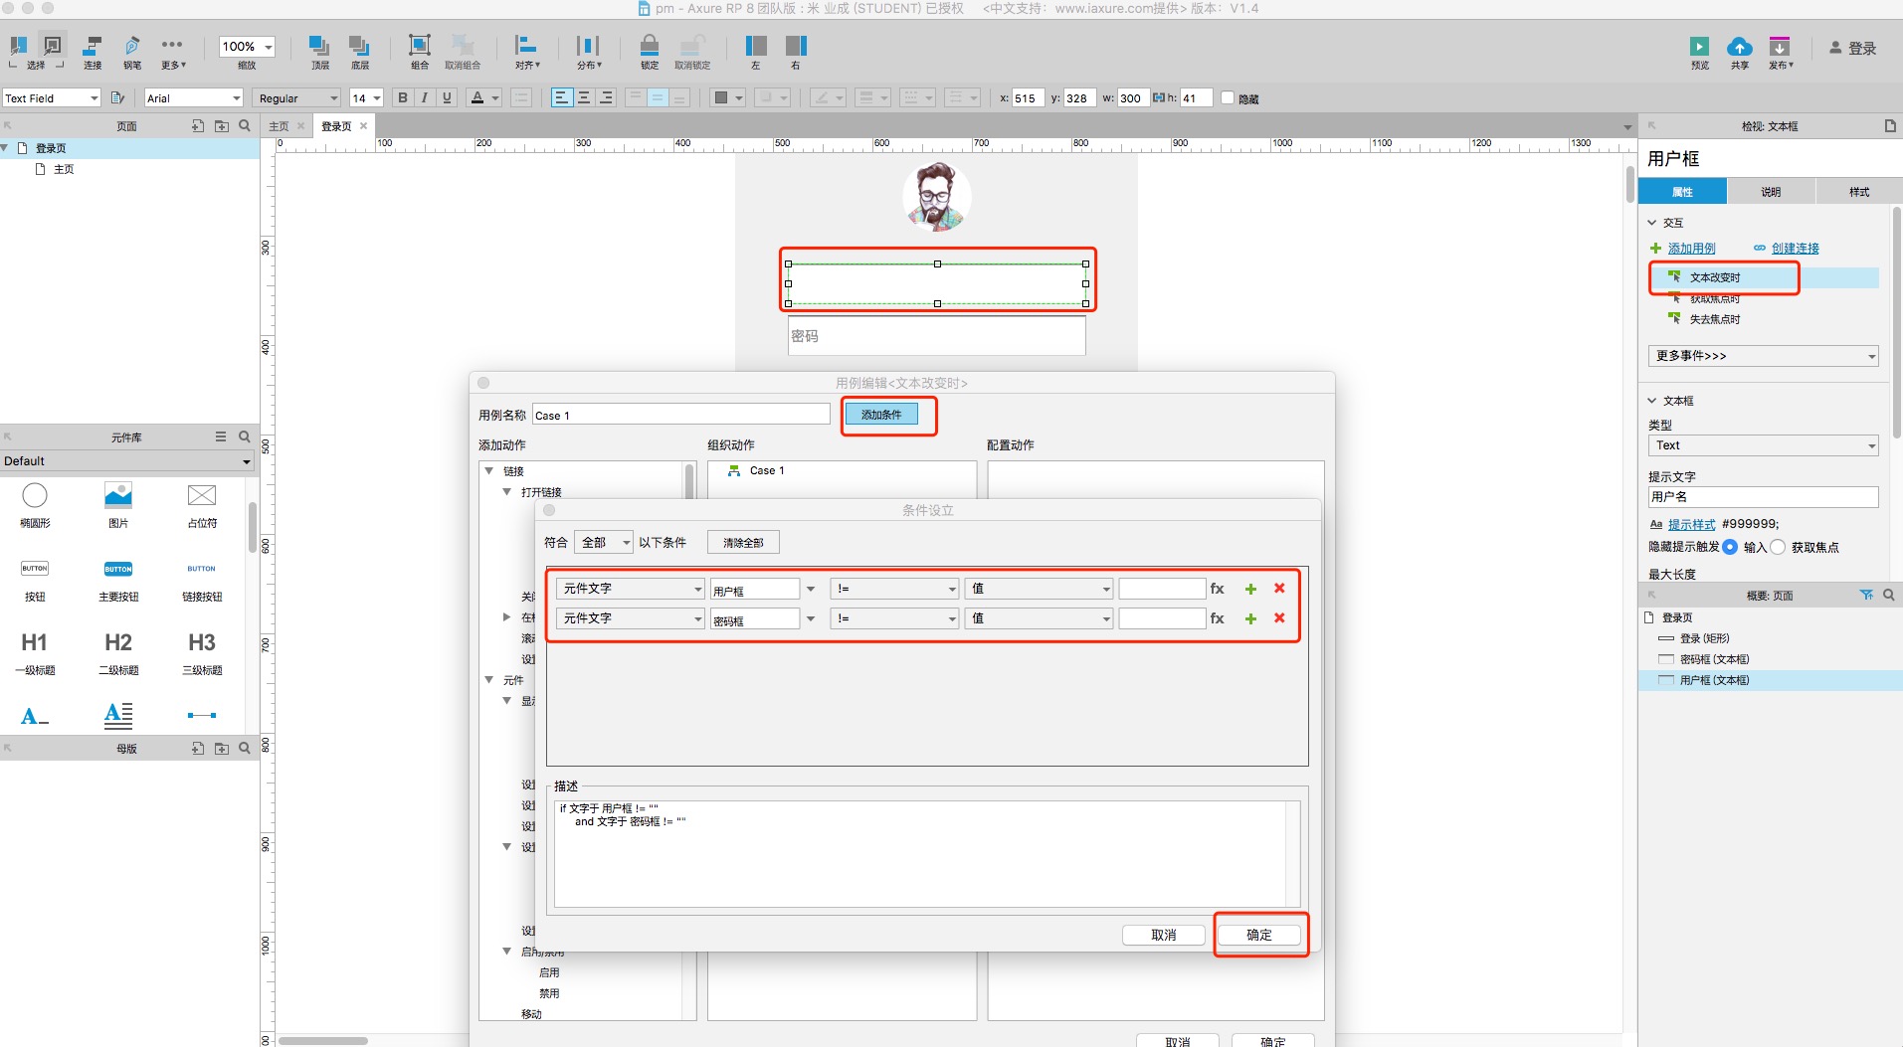Select the 获取焦点 radio button
Image resolution: width=1903 pixels, height=1047 pixels.
pyautogui.click(x=1778, y=547)
